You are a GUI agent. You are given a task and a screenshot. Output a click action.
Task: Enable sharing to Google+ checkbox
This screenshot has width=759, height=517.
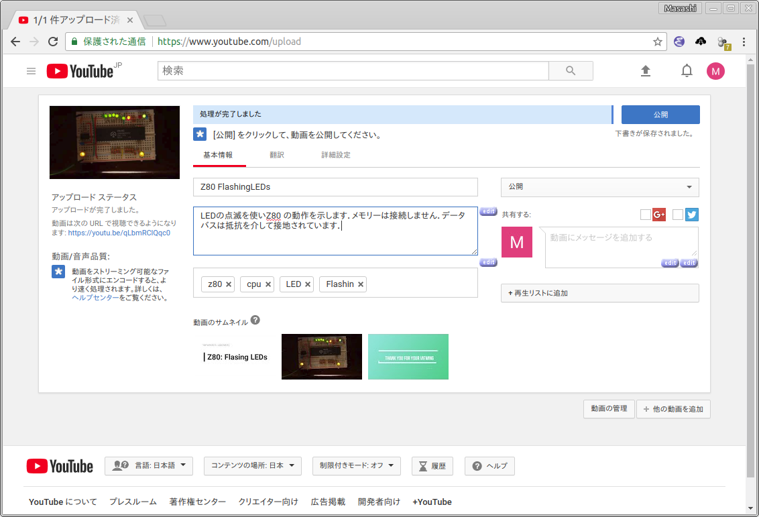pos(645,215)
